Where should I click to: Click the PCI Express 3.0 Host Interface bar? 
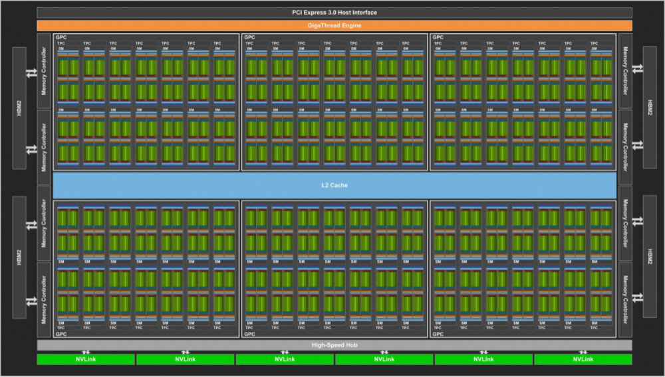click(334, 12)
